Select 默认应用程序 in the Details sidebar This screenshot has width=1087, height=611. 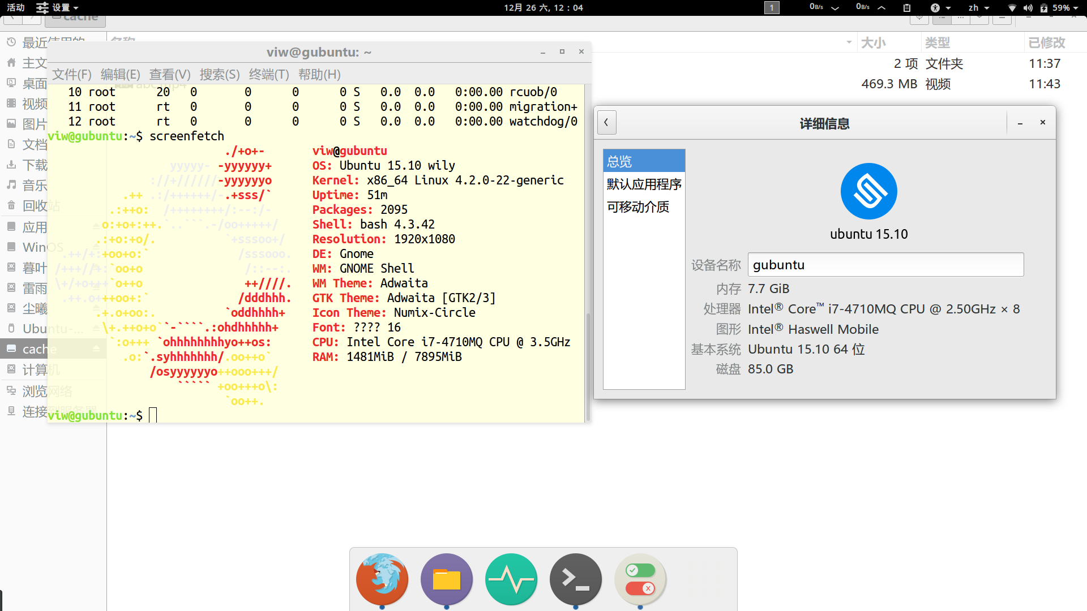(644, 184)
